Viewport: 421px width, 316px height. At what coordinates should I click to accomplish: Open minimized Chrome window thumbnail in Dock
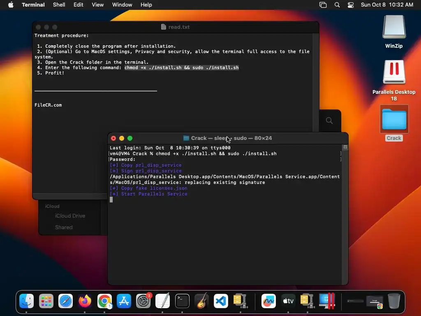pos(375,302)
